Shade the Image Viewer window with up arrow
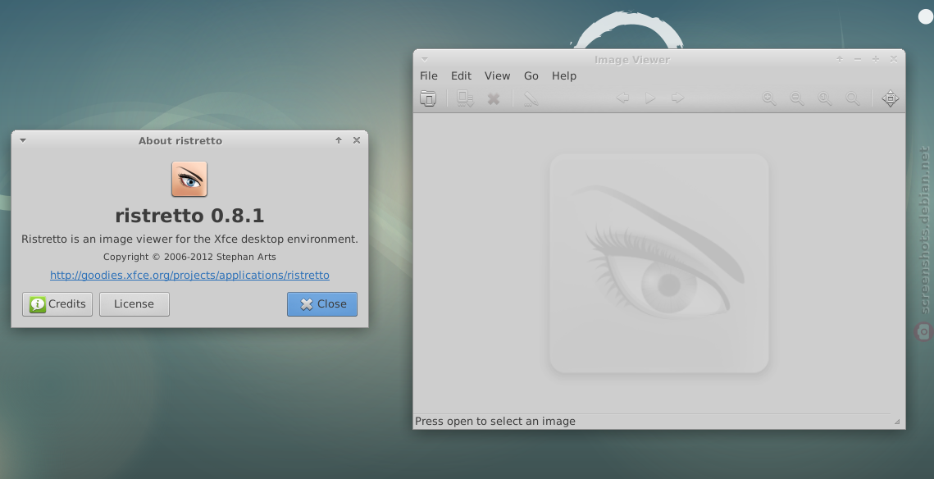The image size is (934, 479). click(x=840, y=59)
